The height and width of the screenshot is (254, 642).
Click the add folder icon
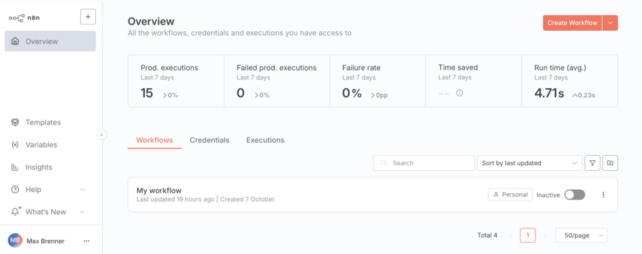click(x=610, y=163)
